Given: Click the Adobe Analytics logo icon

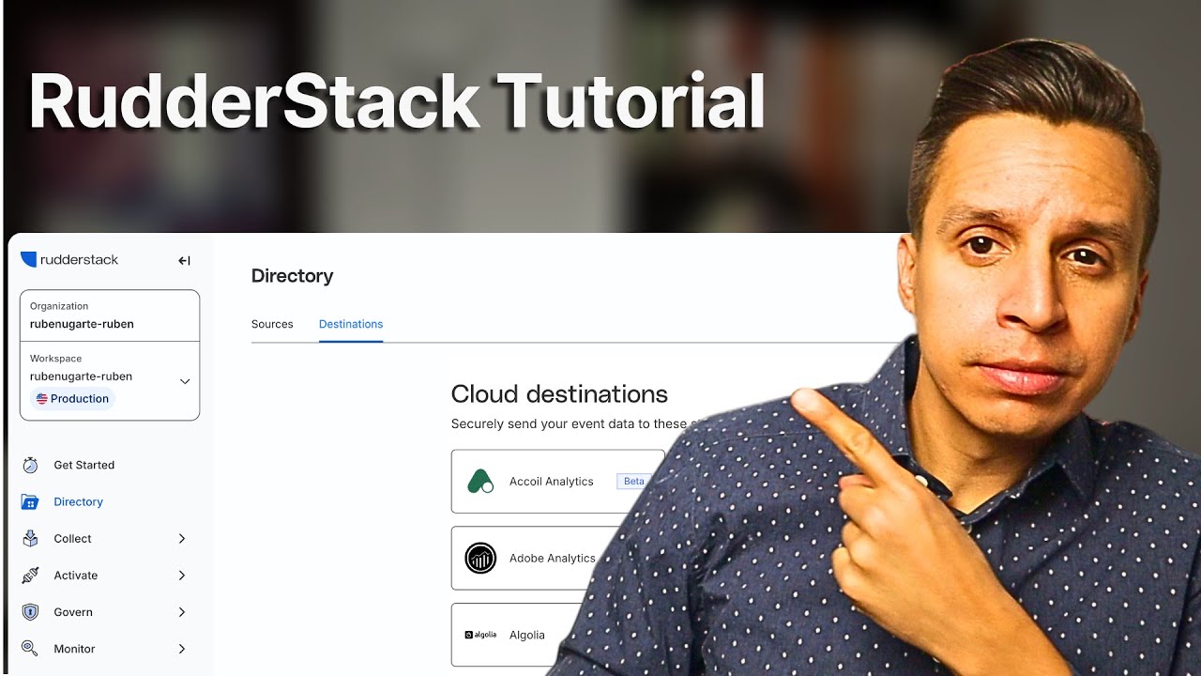Looking at the screenshot, I should tap(480, 558).
